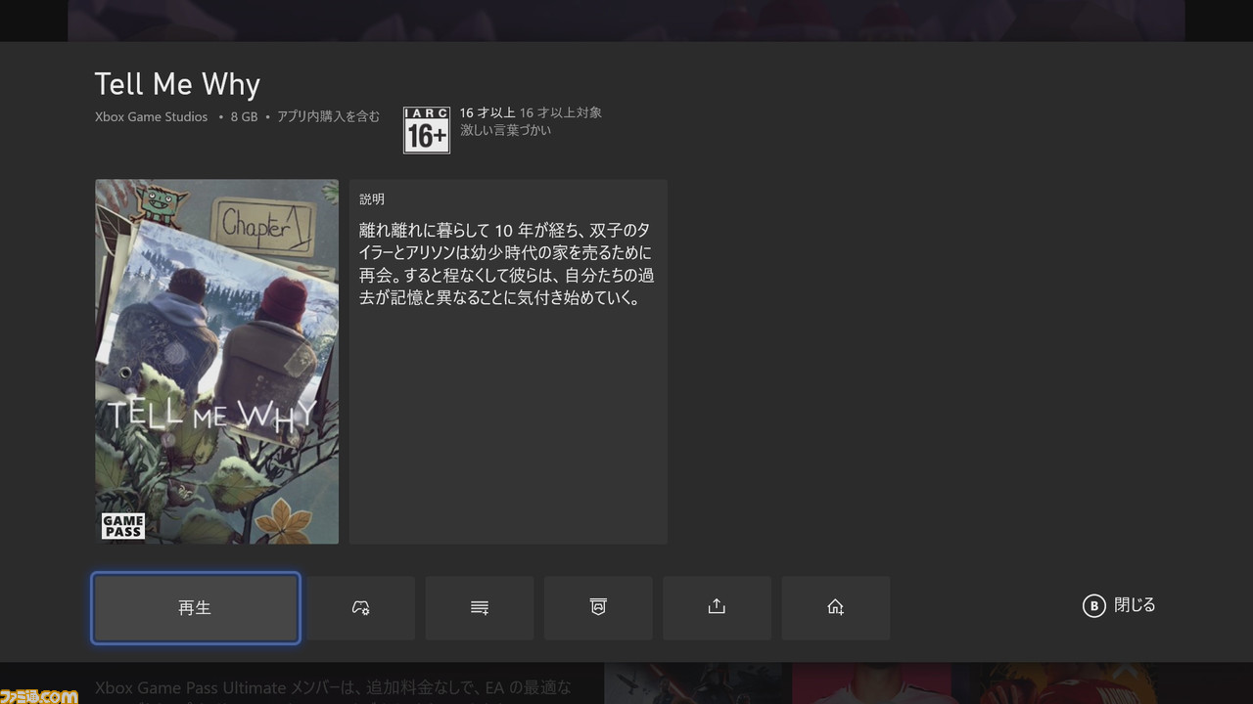1253x704 pixels.
Task: Click the 8 GB size text
Action: point(244,116)
